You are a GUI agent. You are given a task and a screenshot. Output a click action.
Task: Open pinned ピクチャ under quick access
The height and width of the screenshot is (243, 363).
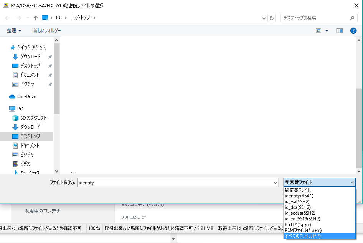(23, 84)
